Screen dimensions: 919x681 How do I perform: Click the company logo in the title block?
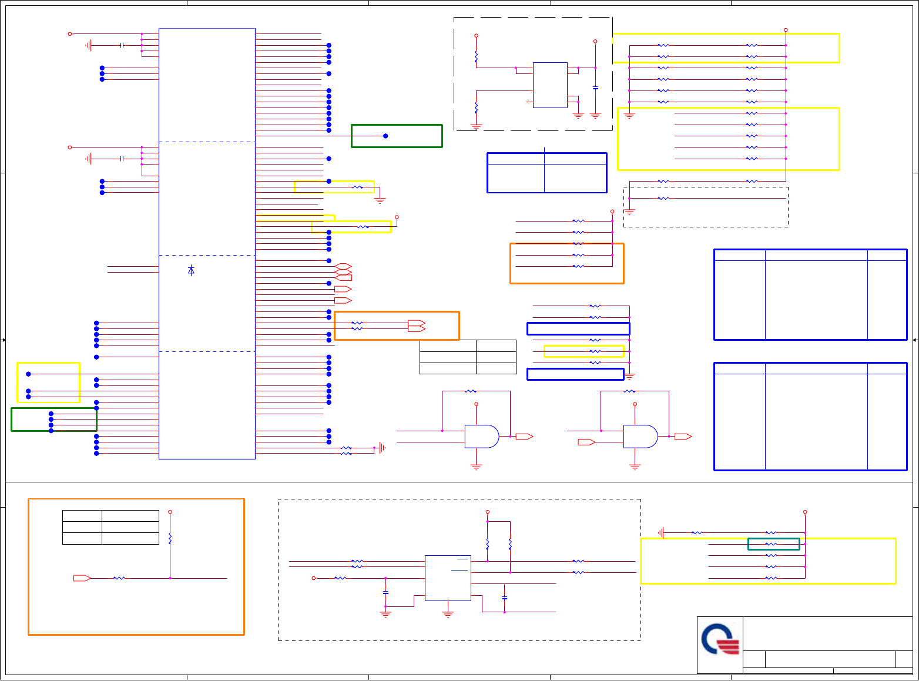tap(720, 639)
